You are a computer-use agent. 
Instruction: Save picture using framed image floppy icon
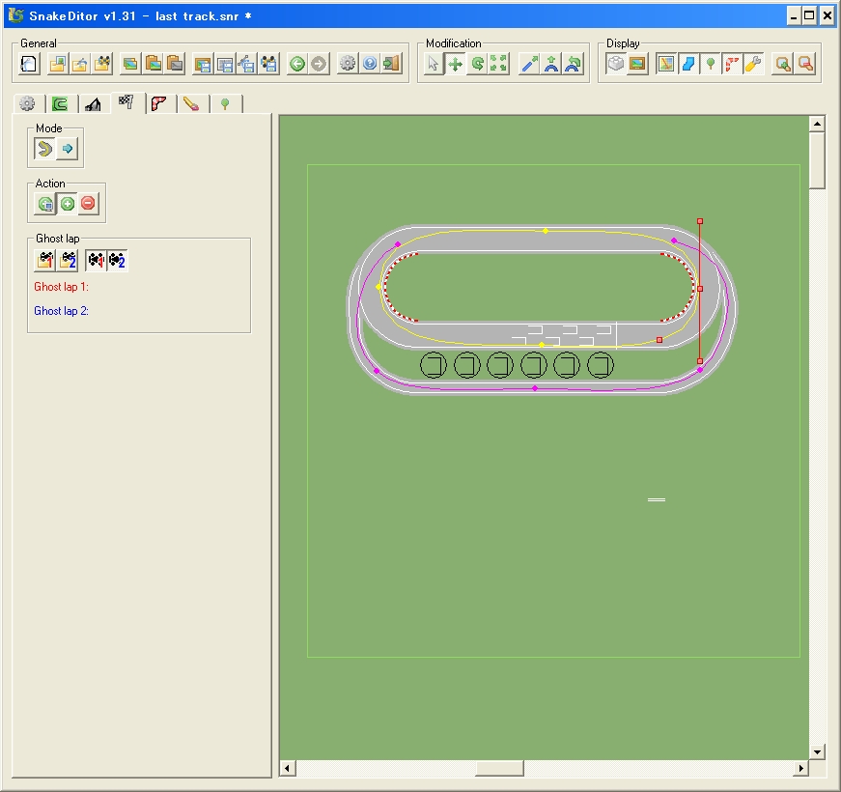(x=203, y=64)
